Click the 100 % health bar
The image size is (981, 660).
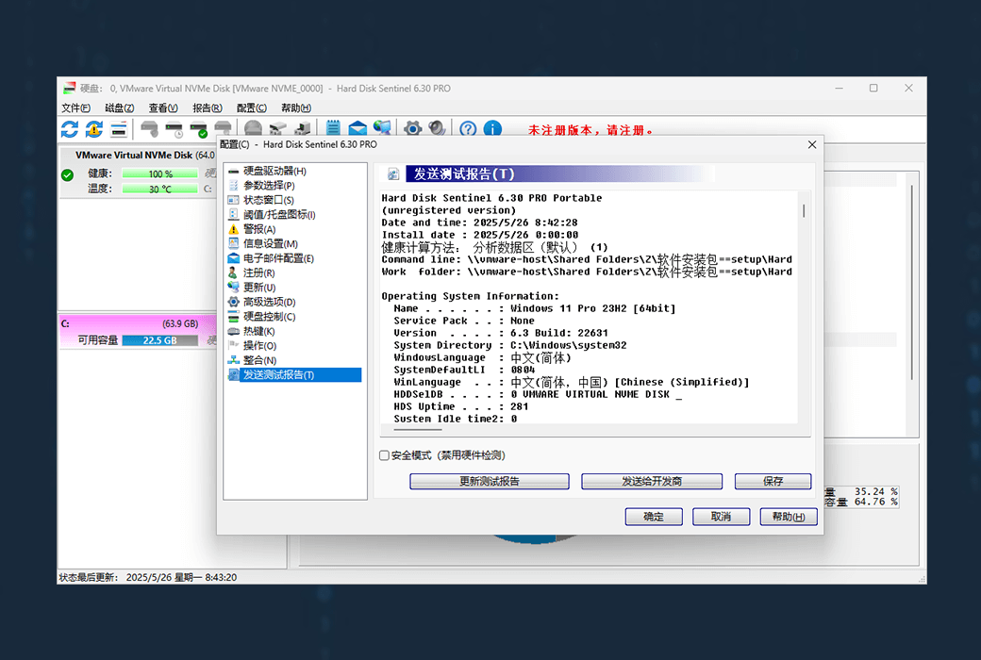[x=160, y=173]
